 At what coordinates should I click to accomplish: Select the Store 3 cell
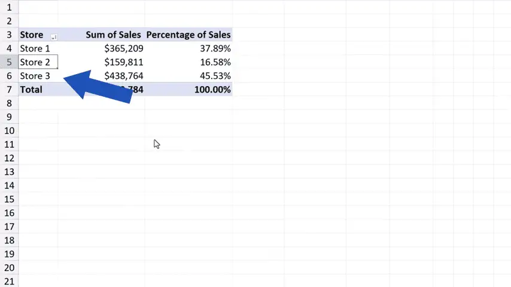pos(35,76)
